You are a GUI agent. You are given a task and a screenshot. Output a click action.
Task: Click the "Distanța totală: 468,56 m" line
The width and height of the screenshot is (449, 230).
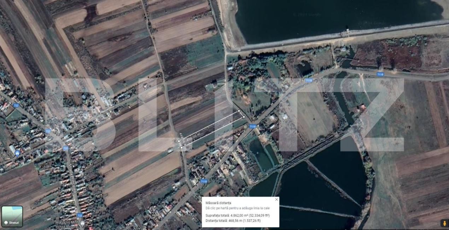(233, 221)
